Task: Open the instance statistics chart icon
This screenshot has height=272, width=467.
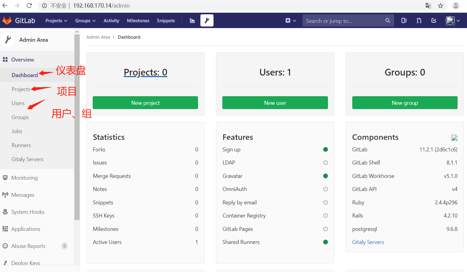Action: point(192,20)
